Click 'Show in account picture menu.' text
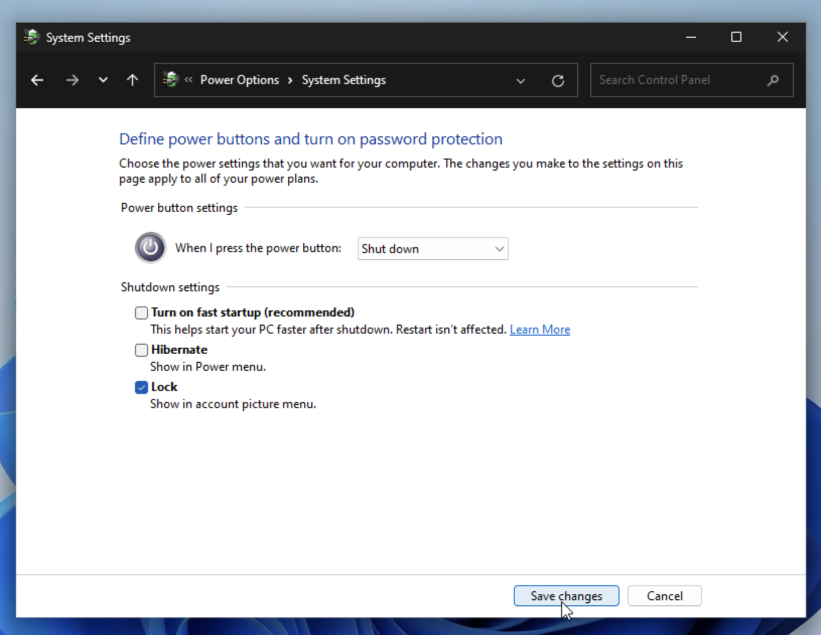The height and width of the screenshot is (635, 821). click(x=233, y=404)
